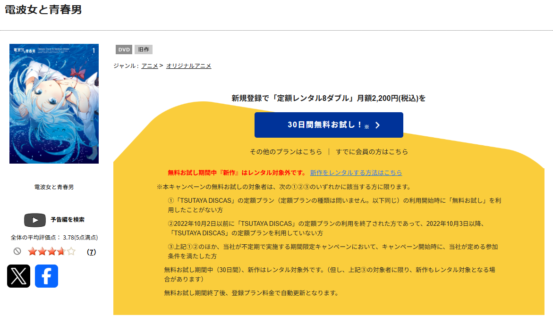553x323 pixels.
Task: Clear rating with the no-rating circle icon
Action: 17,251
